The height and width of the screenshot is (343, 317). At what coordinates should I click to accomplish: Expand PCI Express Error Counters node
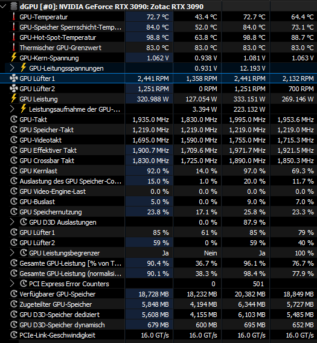tap(12, 284)
